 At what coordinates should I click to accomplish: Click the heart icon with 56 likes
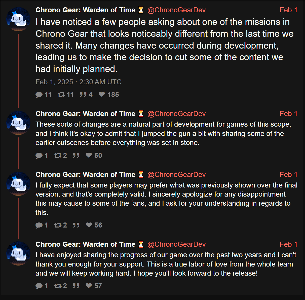(x=89, y=225)
